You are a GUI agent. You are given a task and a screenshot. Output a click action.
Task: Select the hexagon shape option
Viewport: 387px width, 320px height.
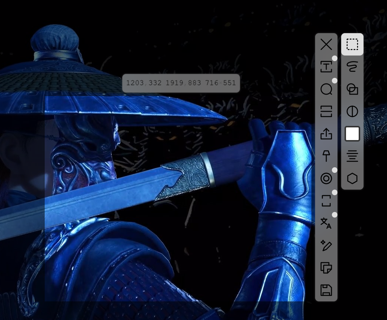(352, 178)
